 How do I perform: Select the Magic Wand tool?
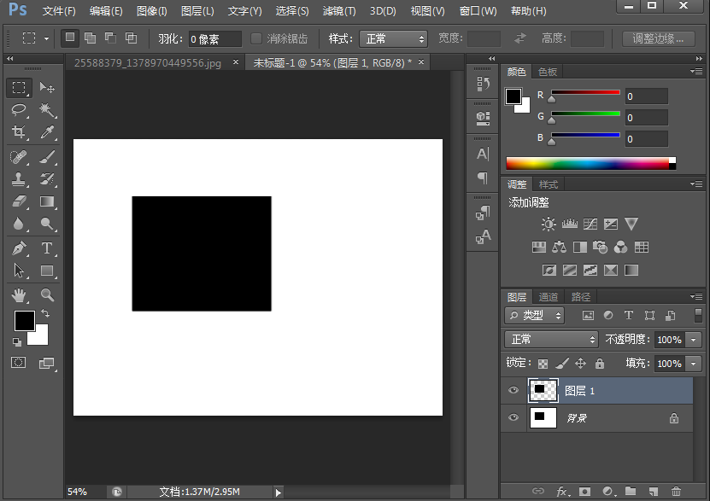click(47, 109)
